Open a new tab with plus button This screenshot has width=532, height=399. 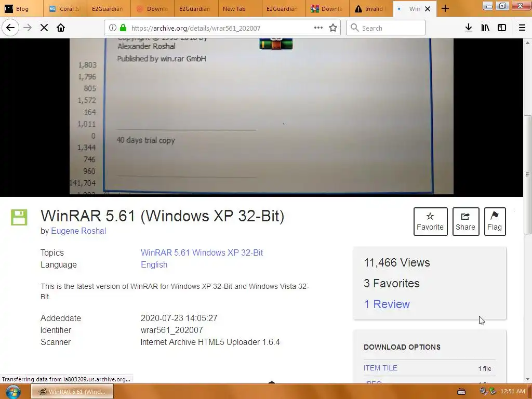point(445,9)
